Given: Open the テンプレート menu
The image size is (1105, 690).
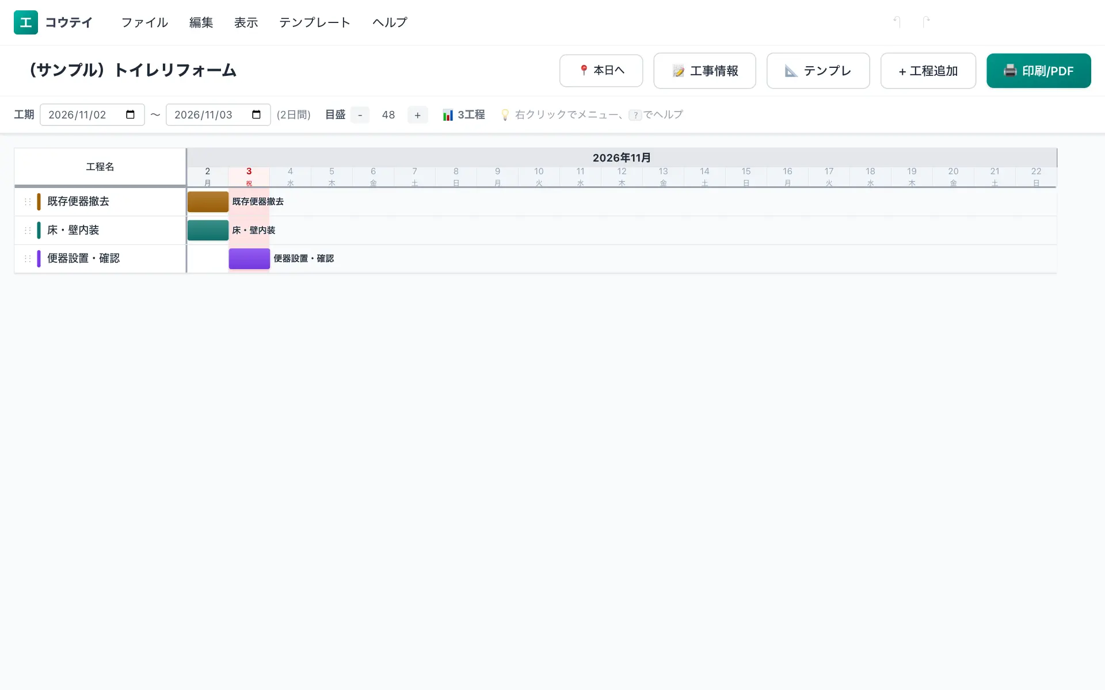Looking at the screenshot, I should [315, 22].
